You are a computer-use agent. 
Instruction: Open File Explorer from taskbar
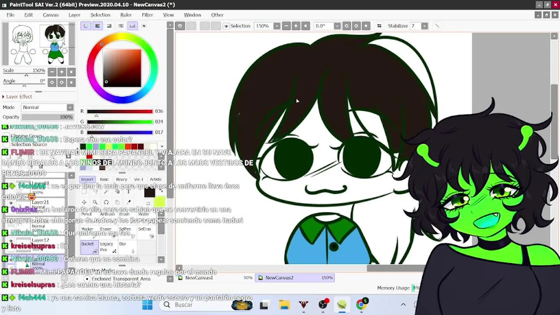point(284,305)
